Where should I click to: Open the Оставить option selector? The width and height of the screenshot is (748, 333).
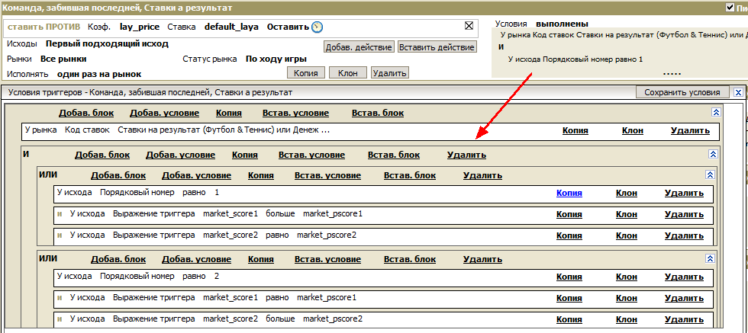(x=288, y=27)
